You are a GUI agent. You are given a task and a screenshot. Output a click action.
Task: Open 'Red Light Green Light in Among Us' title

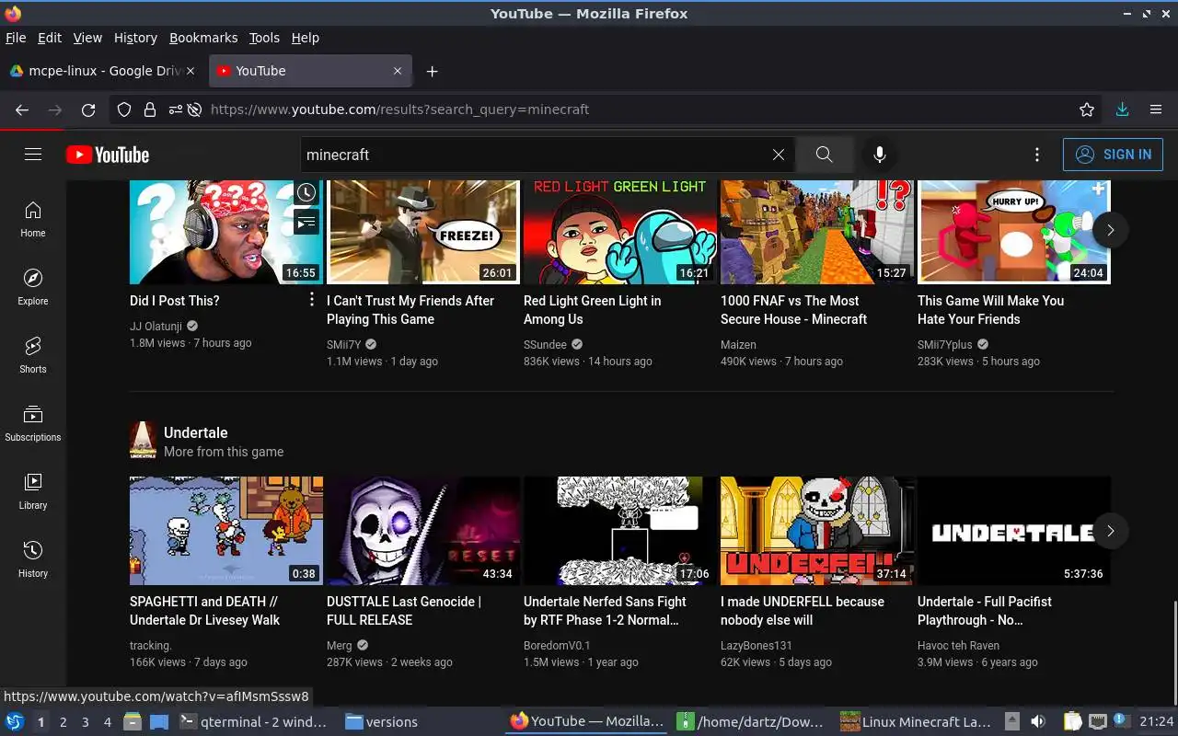coord(592,310)
